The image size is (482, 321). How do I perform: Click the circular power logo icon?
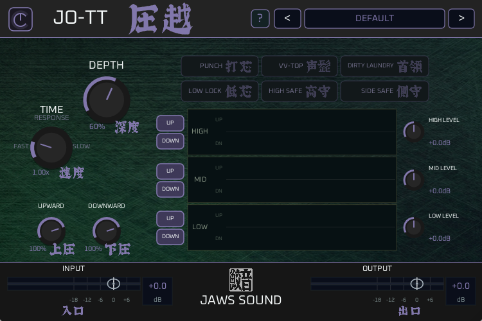tap(21, 19)
